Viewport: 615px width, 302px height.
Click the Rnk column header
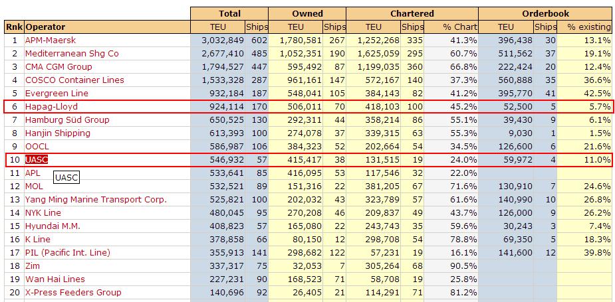(13, 27)
